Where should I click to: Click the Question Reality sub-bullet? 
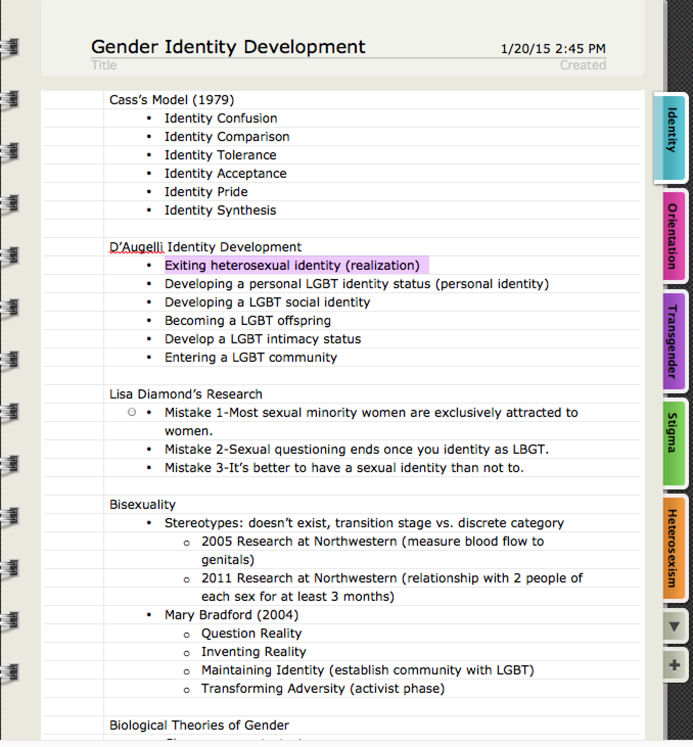(251, 634)
